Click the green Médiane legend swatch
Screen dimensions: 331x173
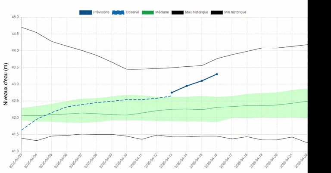[x=147, y=12]
